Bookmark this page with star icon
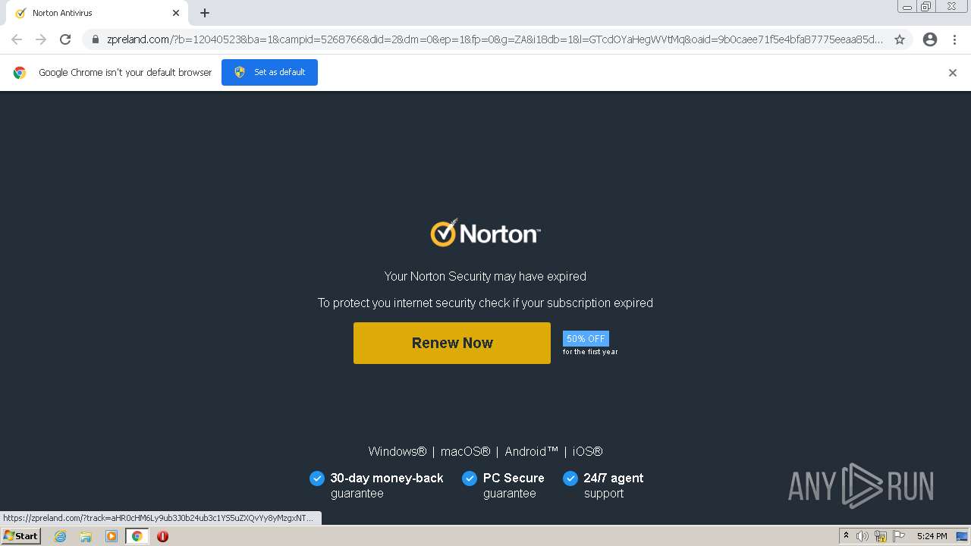 click(x=900, y=39)
